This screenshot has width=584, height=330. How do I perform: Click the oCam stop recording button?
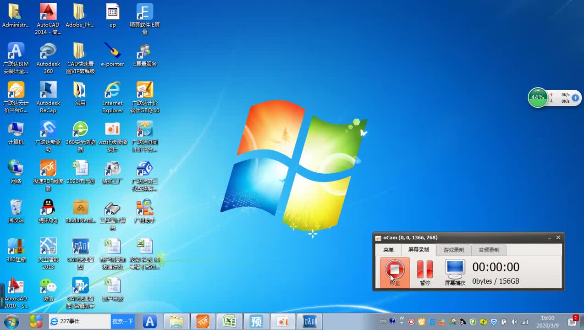tap(395, 273)
